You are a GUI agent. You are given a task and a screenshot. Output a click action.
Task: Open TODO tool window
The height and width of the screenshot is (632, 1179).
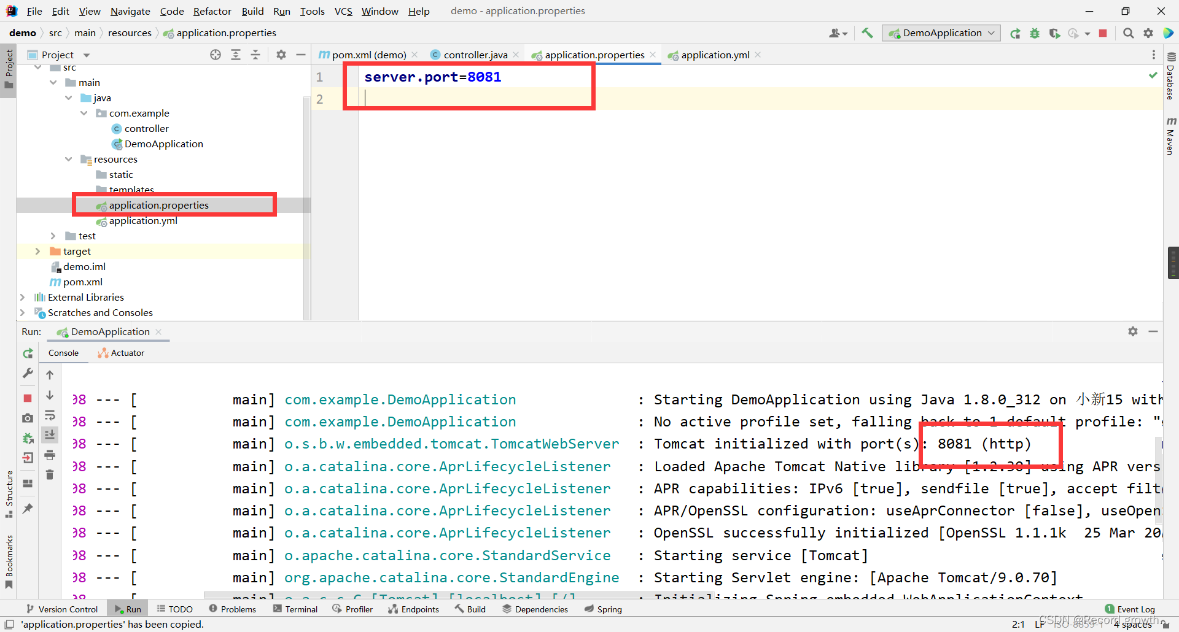click(x=175, y=609)
